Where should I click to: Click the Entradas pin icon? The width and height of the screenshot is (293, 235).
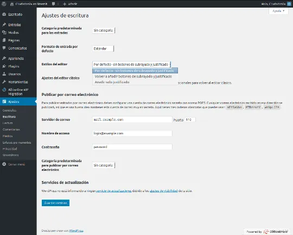click(4, 24)
